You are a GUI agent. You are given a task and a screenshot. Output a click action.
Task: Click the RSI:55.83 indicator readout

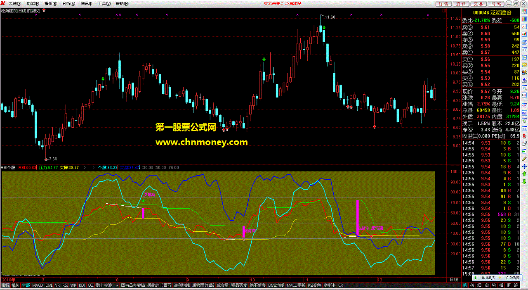(27, 168)
